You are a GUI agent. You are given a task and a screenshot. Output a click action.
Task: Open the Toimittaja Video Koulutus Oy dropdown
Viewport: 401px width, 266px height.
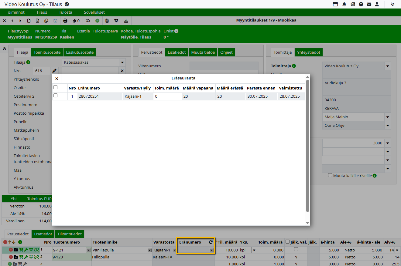click(387, 66)
